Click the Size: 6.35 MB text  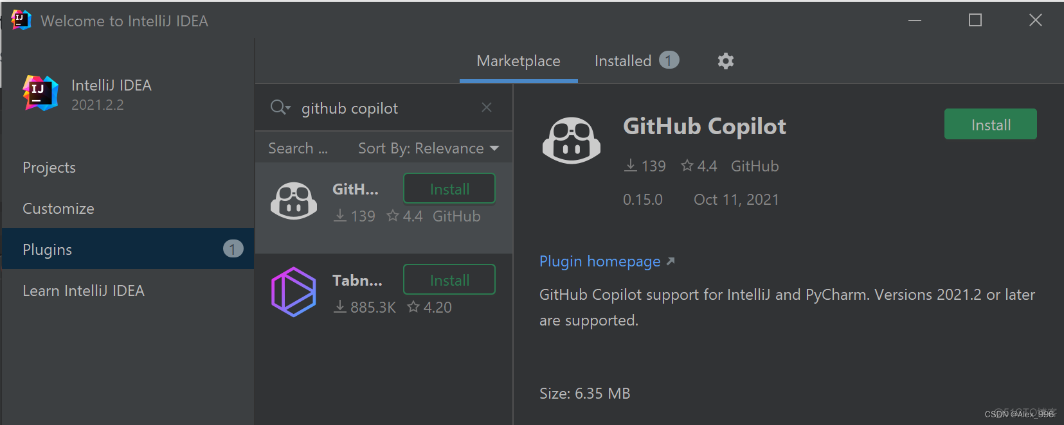pyautogui.click(x=585, y=394)
